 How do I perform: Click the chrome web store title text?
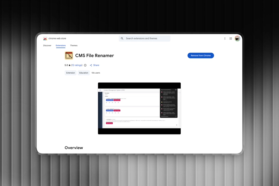tap(57, 38)
